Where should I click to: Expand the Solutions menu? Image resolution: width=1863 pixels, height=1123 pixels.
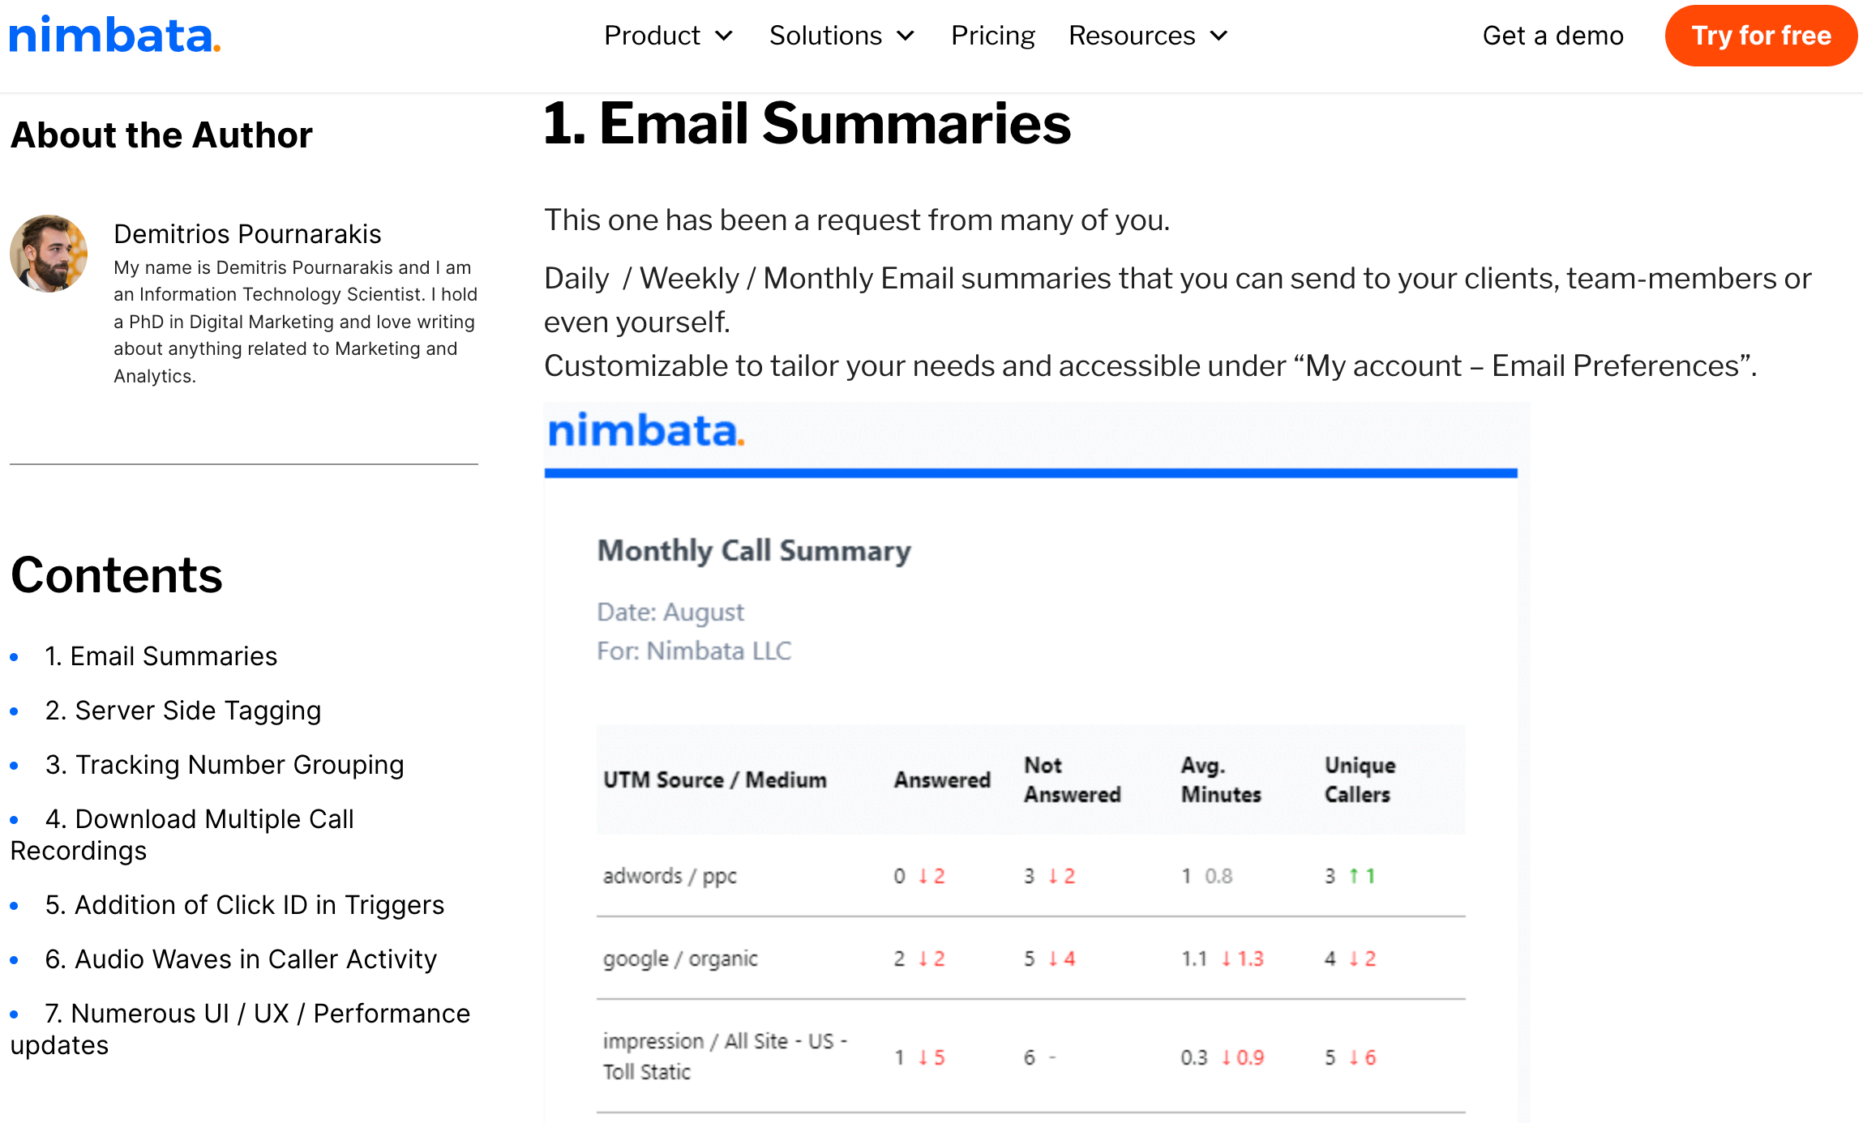click(x=842, y=36)
